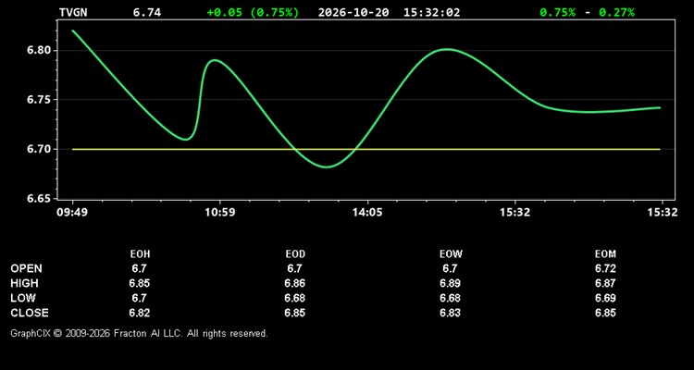Click the EOD column header
694x370 pixels.
coord(295,254)
